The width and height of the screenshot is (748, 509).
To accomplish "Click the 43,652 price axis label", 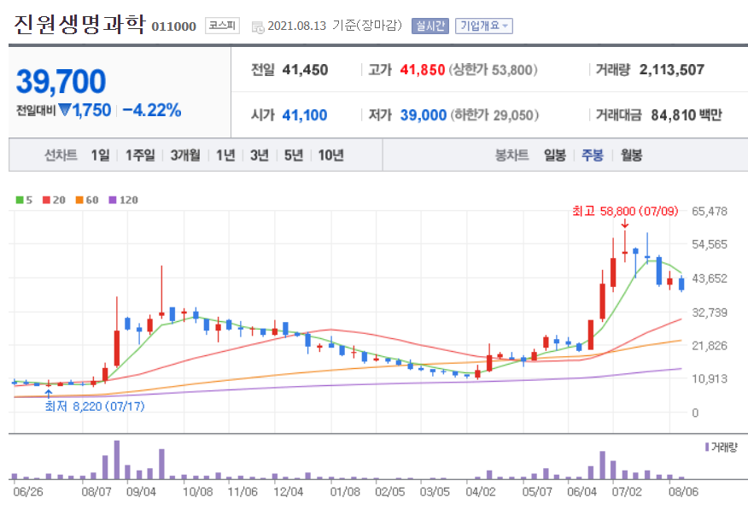I will pos(710,278).
